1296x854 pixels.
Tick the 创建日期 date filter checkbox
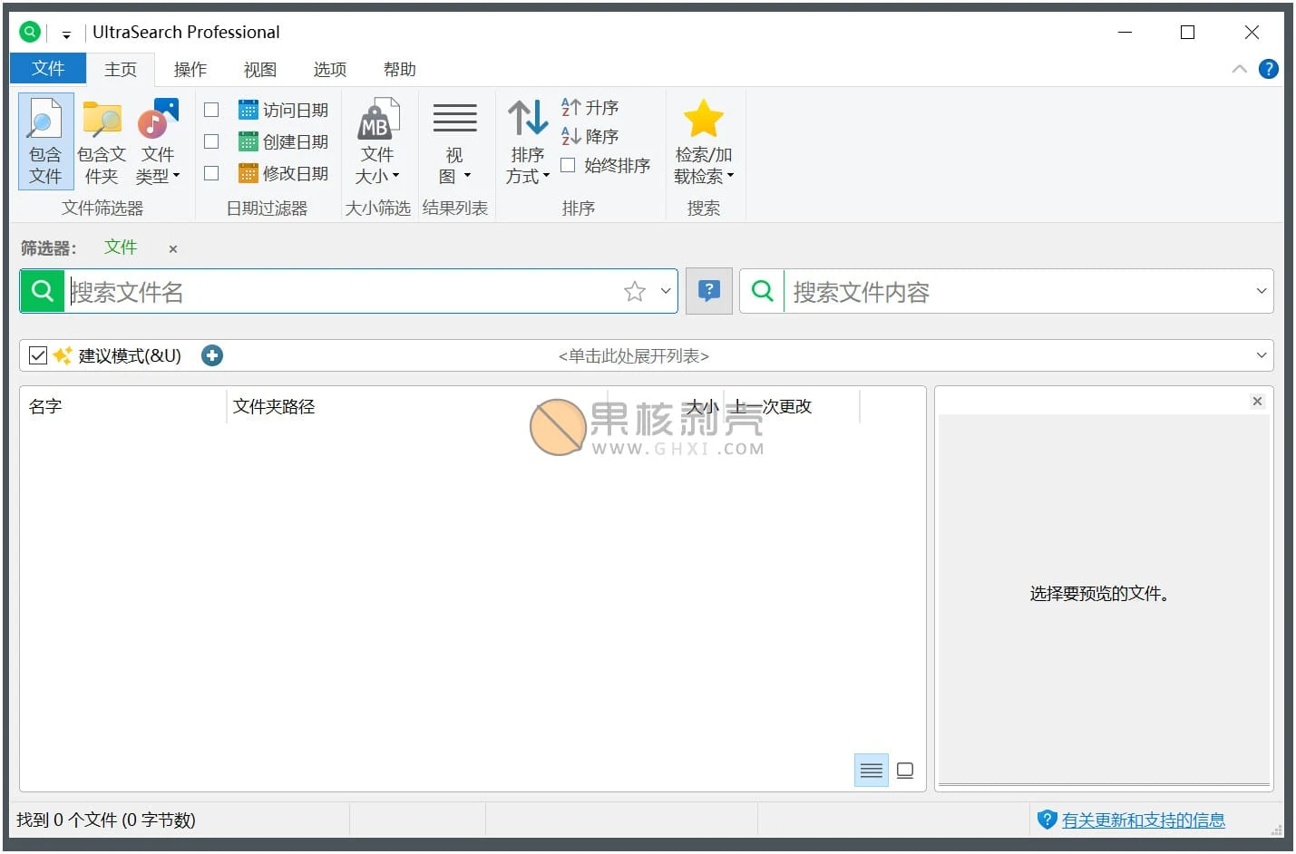point(211,141)
